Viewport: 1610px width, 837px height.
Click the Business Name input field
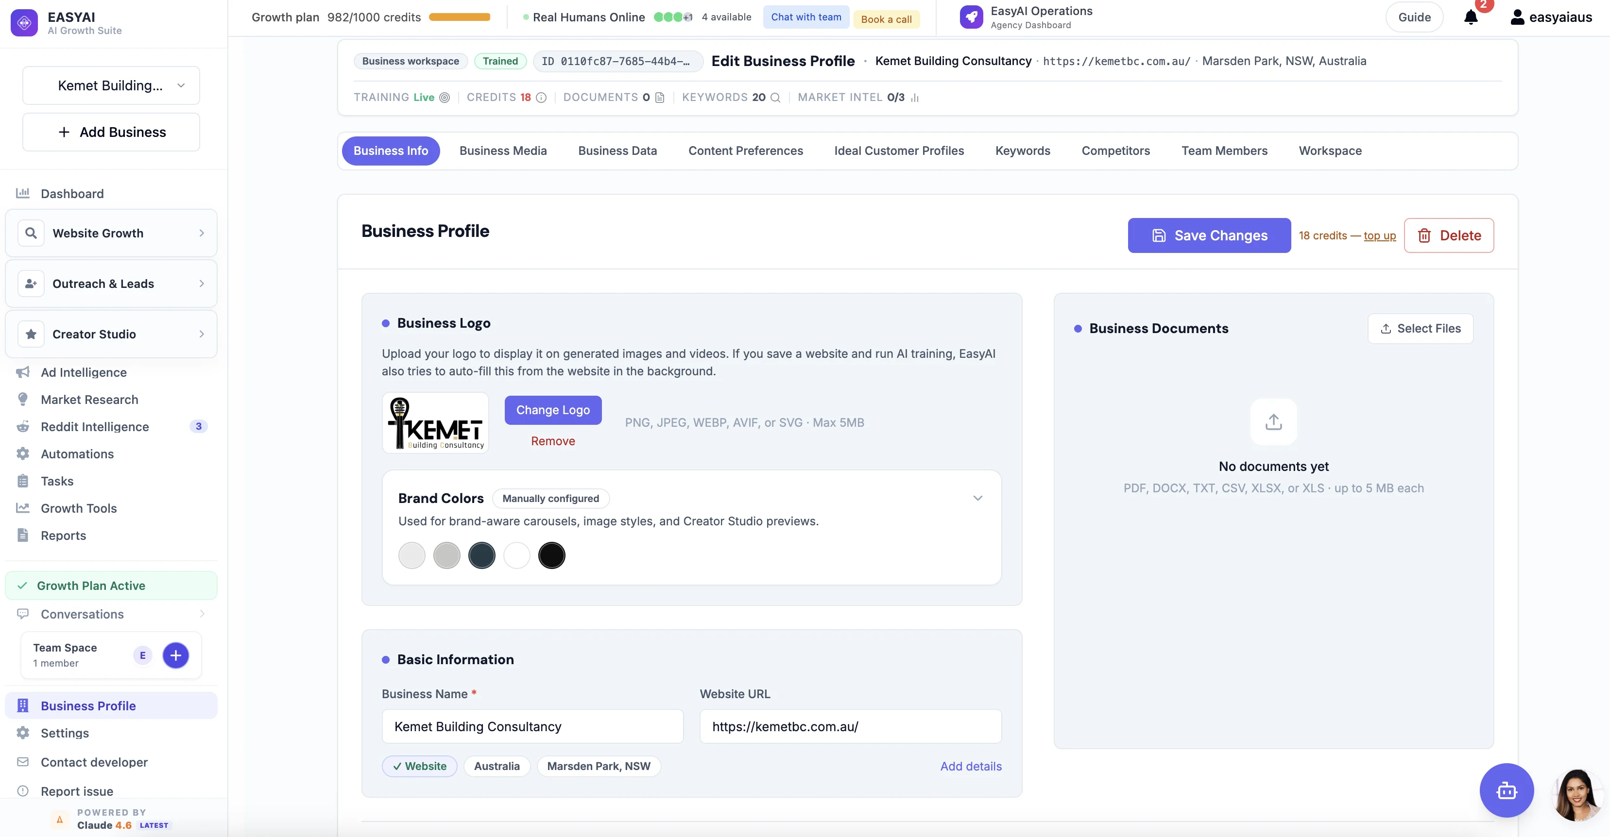pos(532,726)
